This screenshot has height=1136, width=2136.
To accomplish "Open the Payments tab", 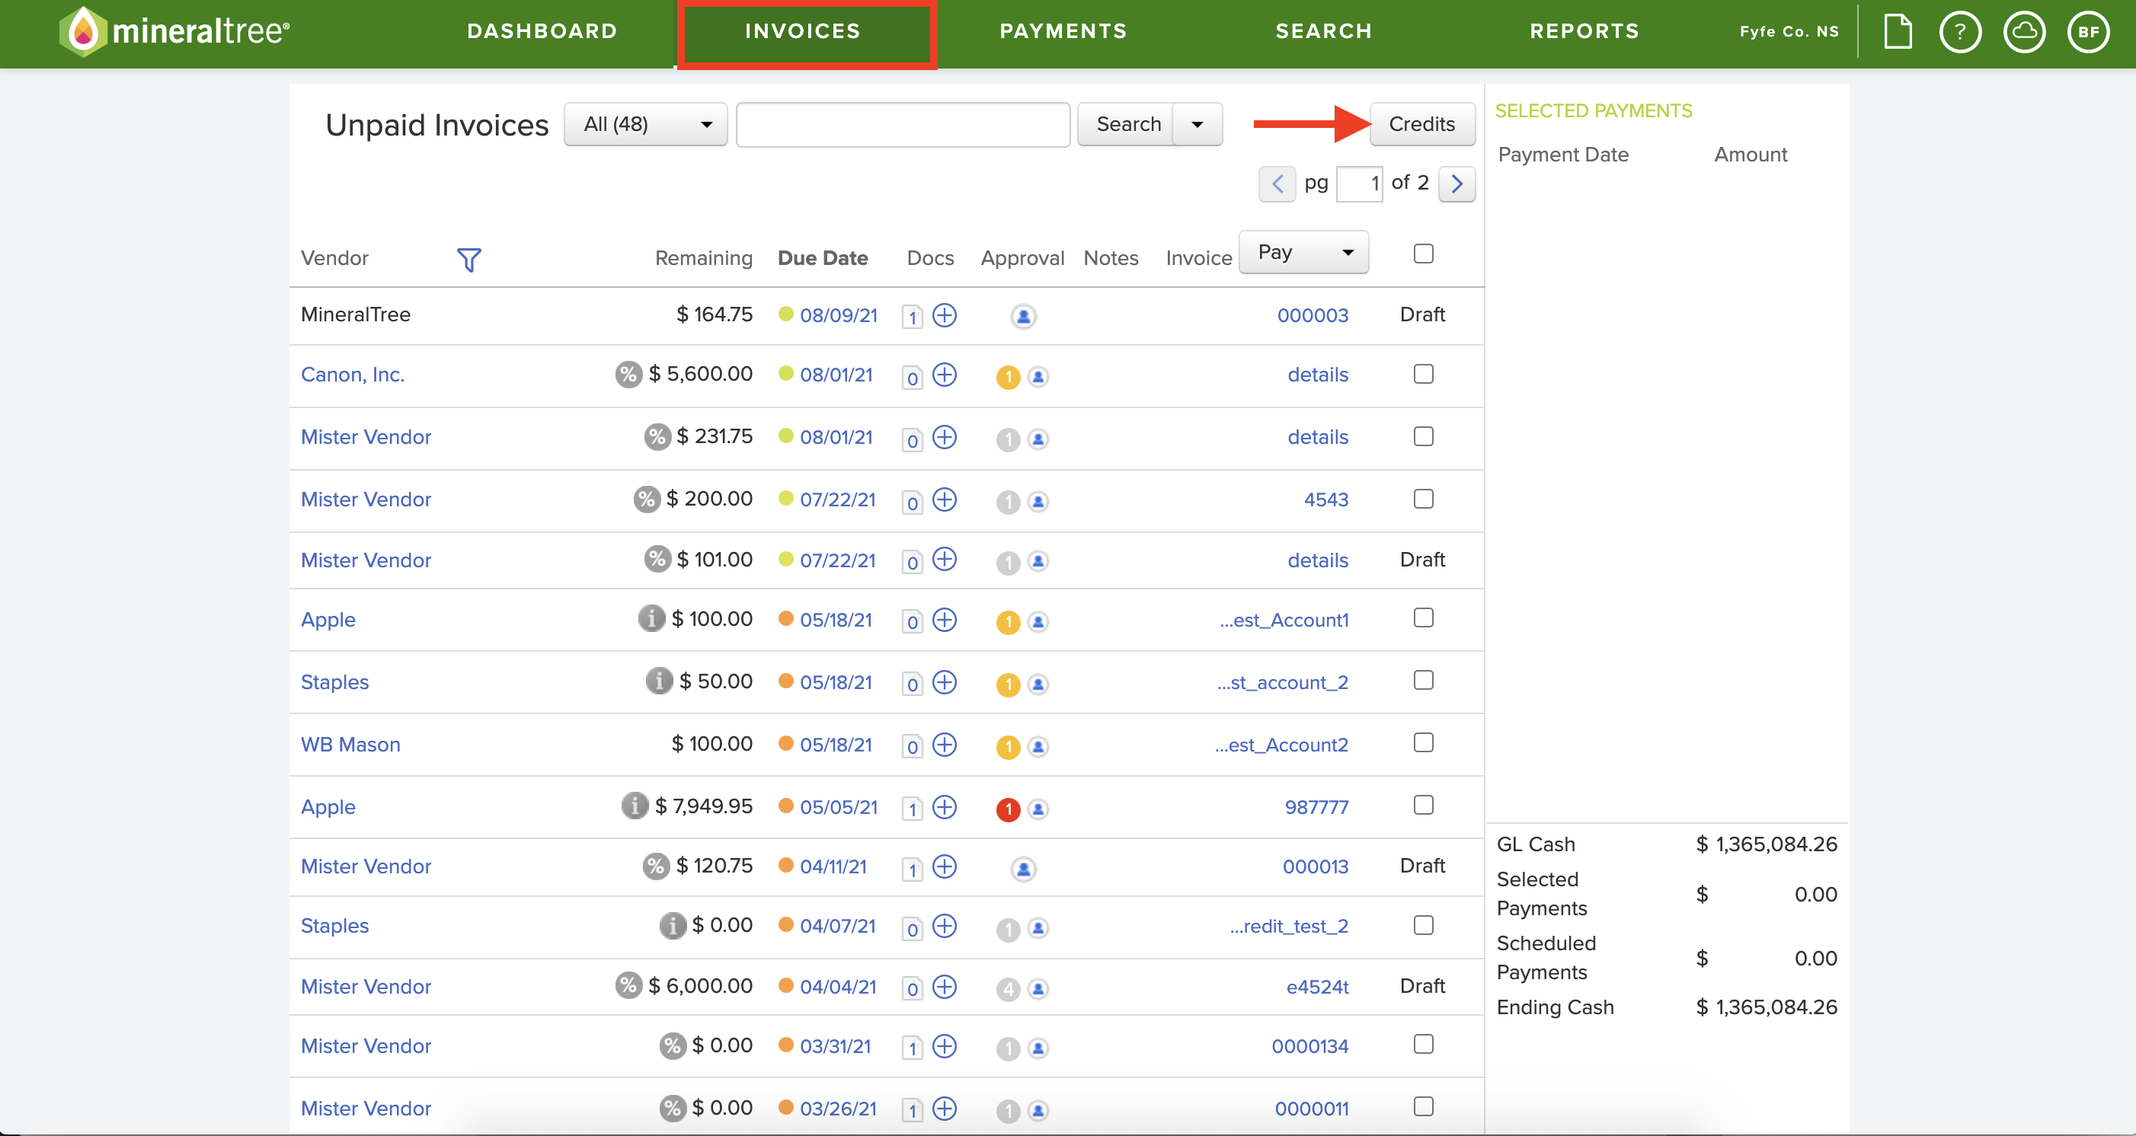I will point(1063,31).
